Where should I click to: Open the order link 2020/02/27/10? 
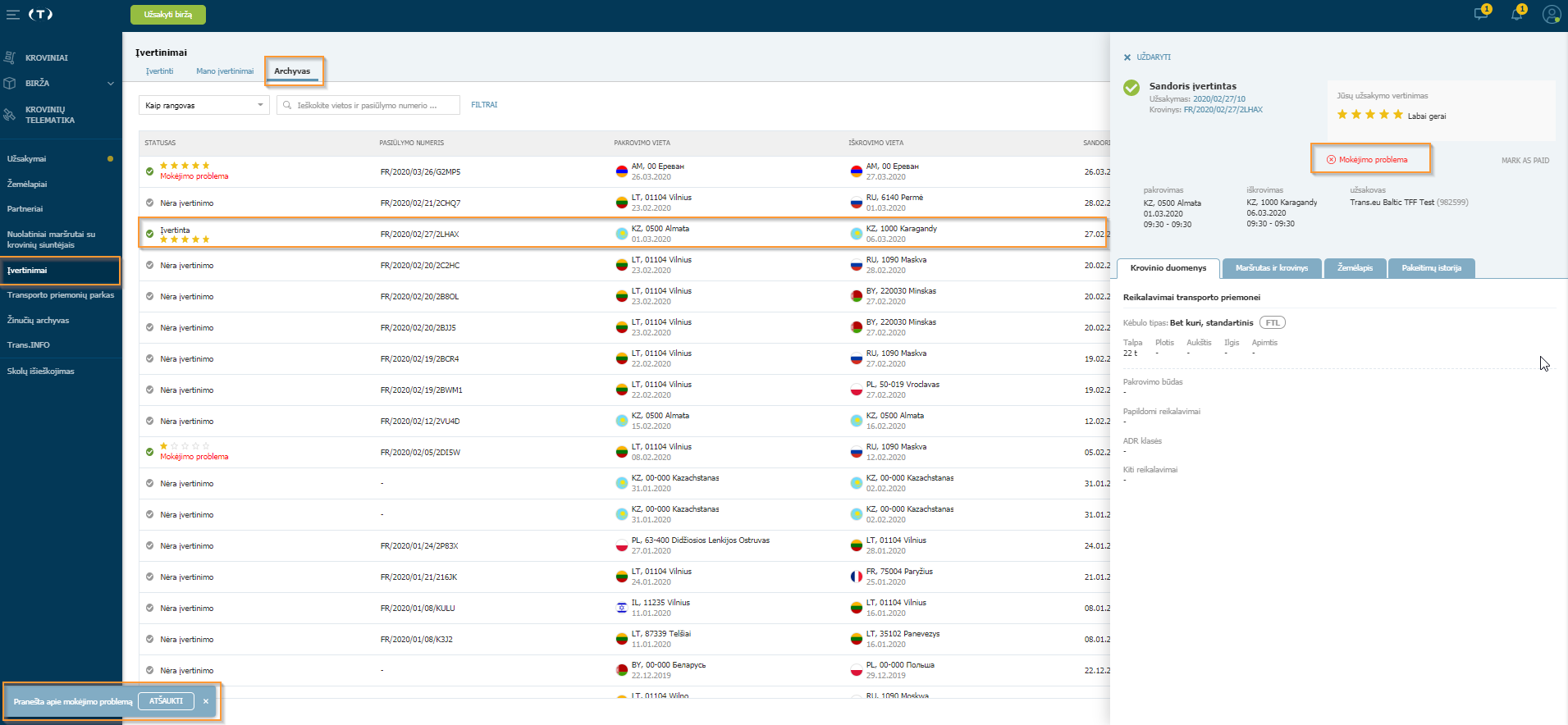(x=1219, y=99)
